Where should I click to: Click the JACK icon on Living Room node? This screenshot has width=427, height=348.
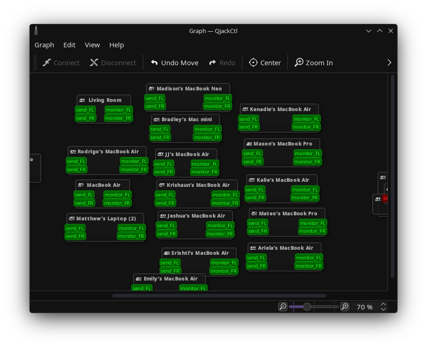pos(82,100)
